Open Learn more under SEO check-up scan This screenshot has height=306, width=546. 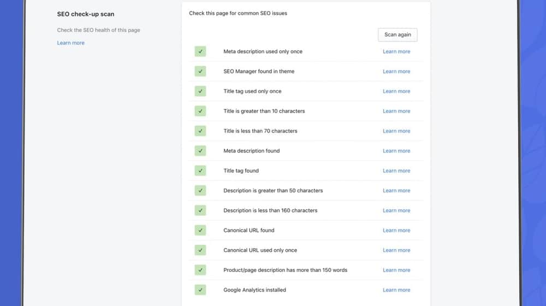(x=70, y=43)
